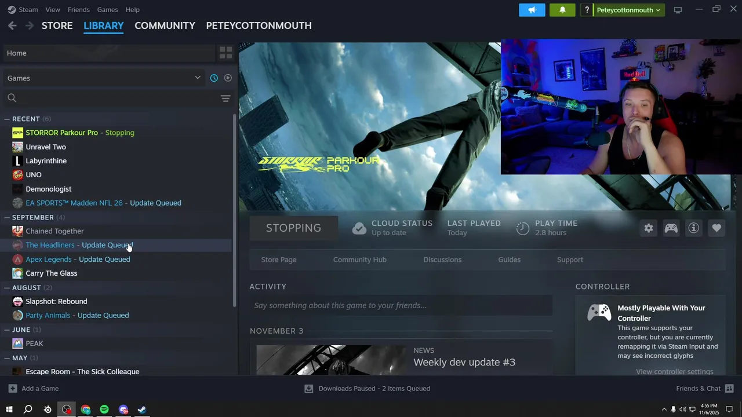Open controller layout icon
Viewport: 742px width, 417px height.
pyautogui.click(x=671, y=228)
